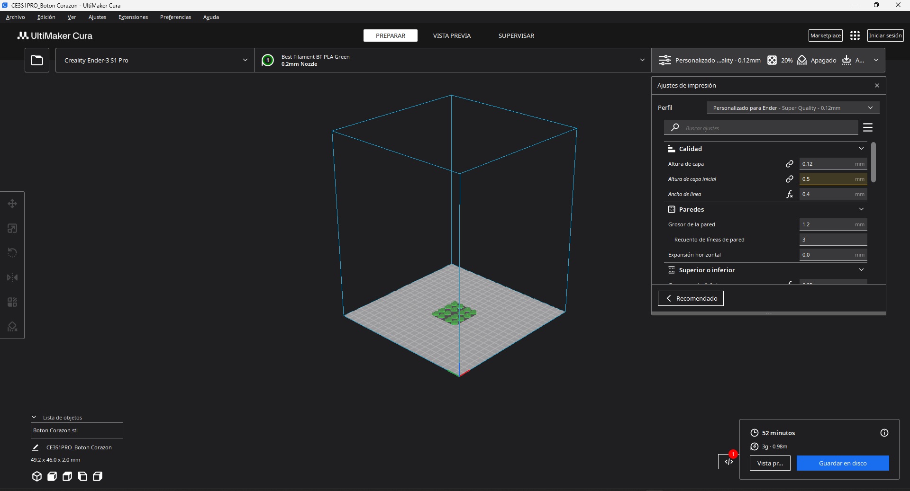Expand Best Filament BF PLA Green material dropdown

coord(453,60)
